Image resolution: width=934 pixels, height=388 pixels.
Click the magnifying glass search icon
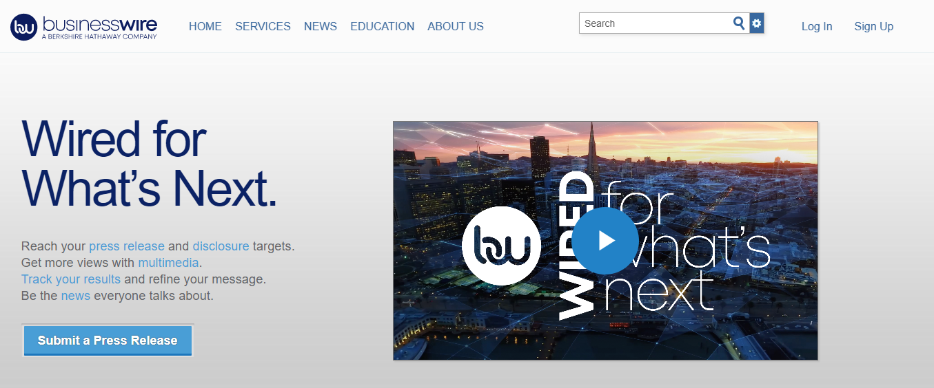tap(739, 23)
